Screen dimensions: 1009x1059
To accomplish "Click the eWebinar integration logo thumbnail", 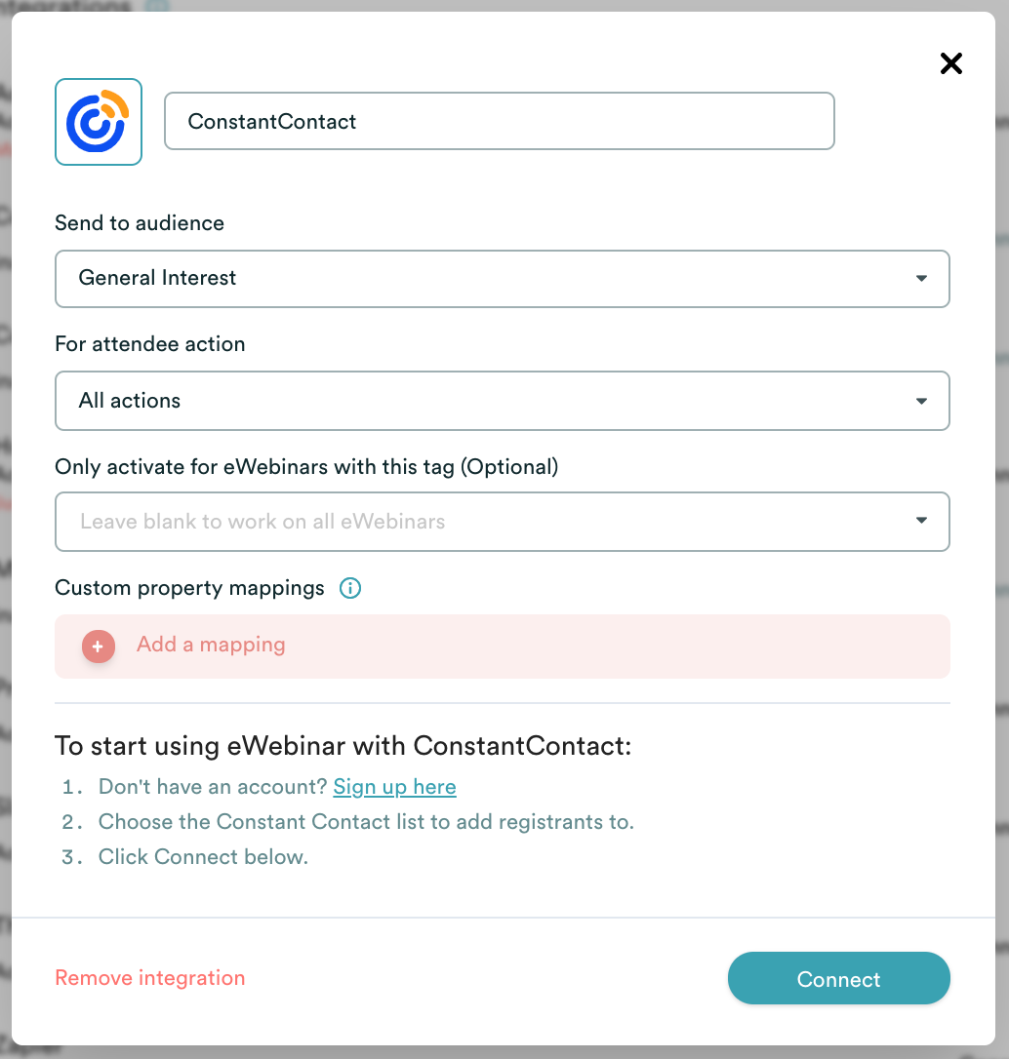I will (98, 121).
